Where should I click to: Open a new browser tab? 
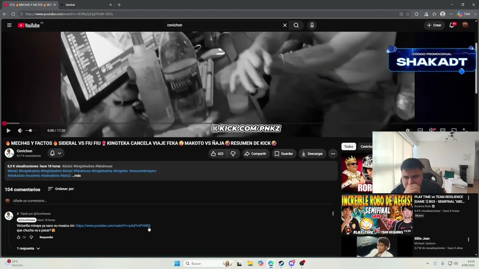coord(119,5)
